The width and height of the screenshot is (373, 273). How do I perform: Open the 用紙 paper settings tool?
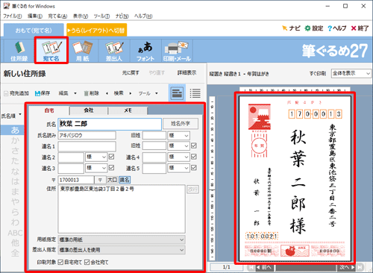(x=82, y=51)
